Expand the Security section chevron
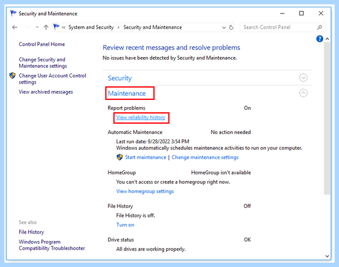Screen dimensions: 339x267 [303, 78]
